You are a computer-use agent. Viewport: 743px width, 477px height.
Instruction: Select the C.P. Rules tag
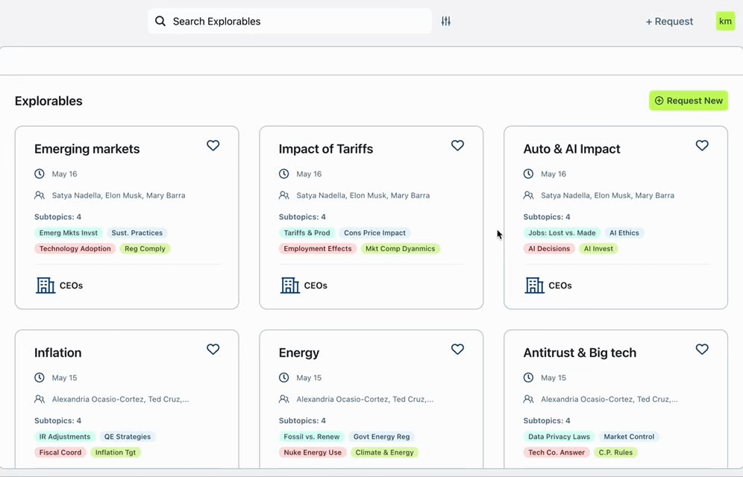point(615,452)
